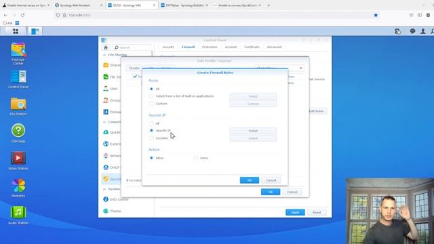Choose Allow action radio button
This screenshot has height=244, width=434.
[x=151, y=158]
